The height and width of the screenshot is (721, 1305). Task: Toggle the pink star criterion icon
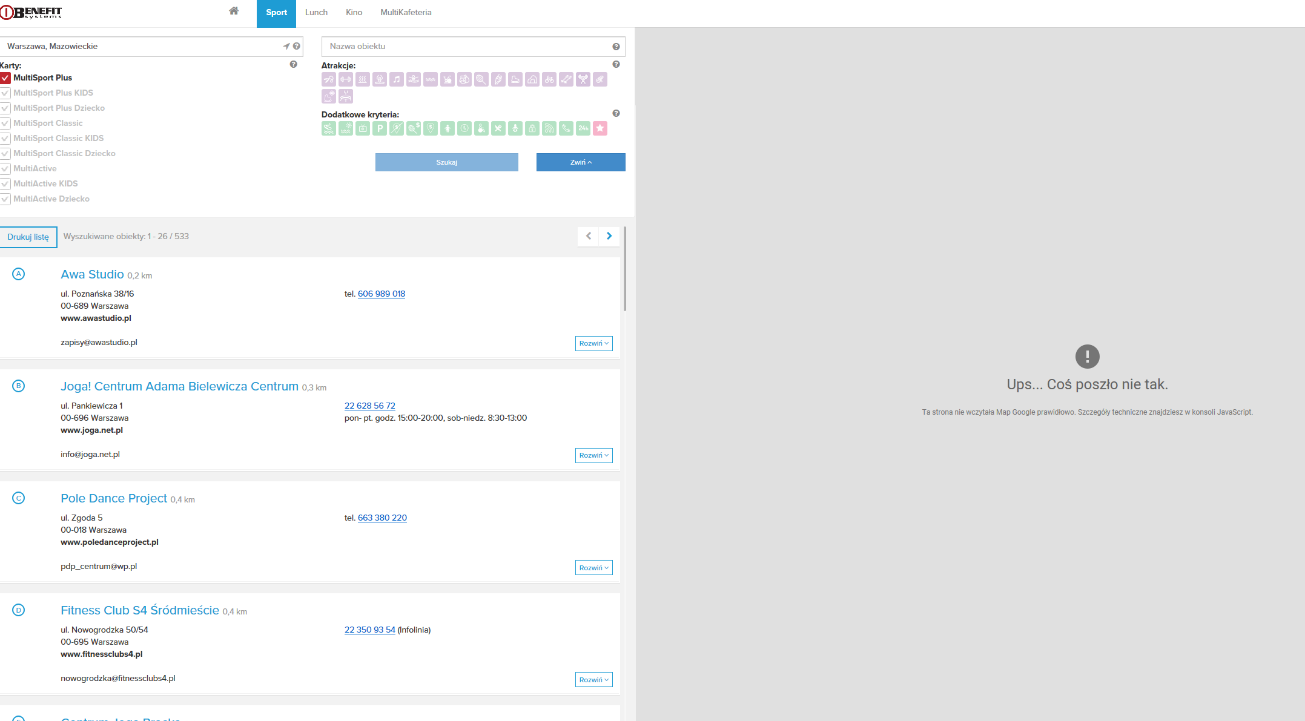point(600,128)
